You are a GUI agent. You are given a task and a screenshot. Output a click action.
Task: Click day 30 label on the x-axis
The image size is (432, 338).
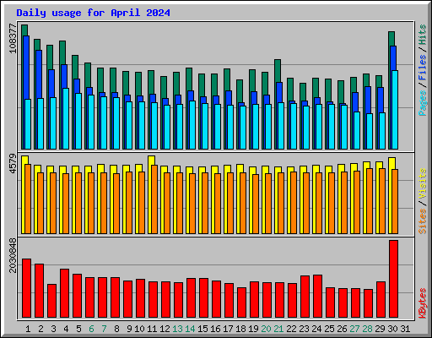tap(392, 329)
